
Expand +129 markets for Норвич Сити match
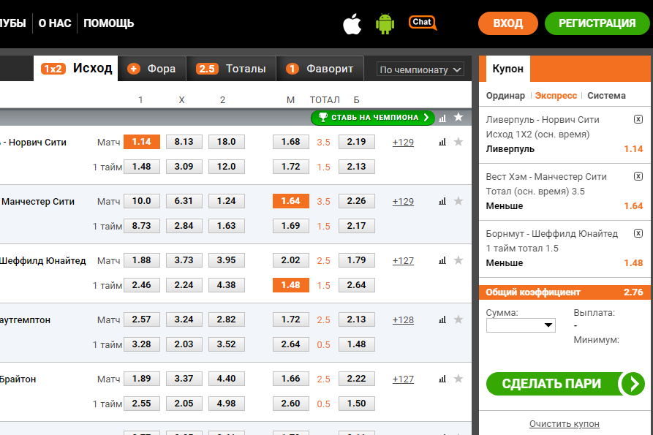403,143
